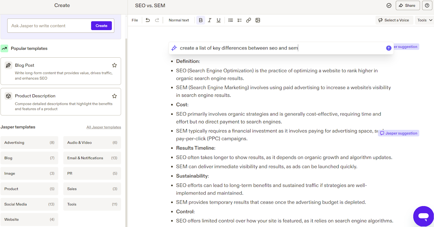
Task: Select the Product template category
Action: (29, 189)
